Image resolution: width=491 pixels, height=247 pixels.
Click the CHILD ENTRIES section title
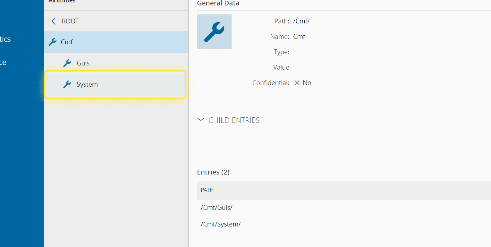point(234,120)
